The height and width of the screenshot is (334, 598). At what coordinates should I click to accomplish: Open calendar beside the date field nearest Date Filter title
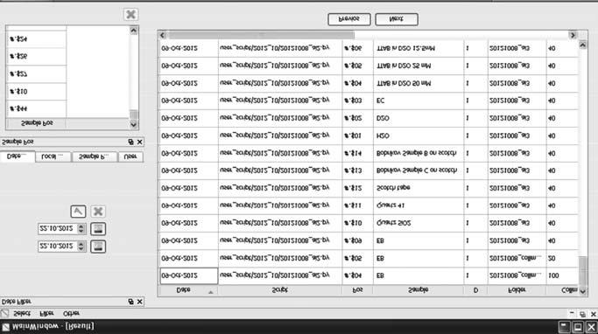click(98, 247)
